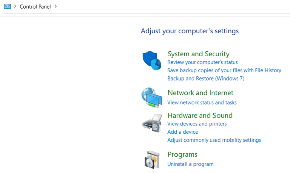Screen dimensions: 290x173
Task: Adjust commonly used mobility settings
Action: (x=214, y=140)
